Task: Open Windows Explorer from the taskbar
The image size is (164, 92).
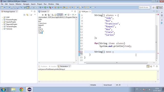Action: pos(14,89)
